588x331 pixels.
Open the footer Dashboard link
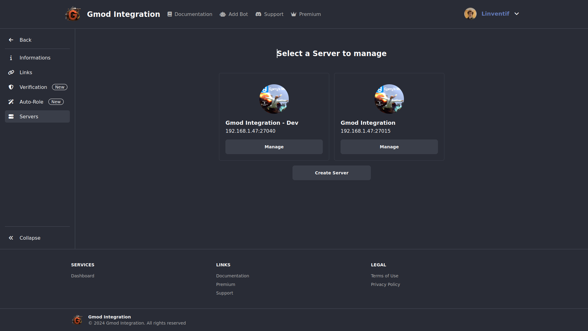tap(83, 276)
